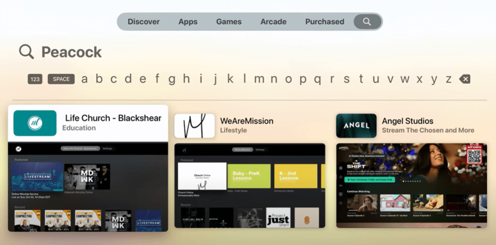The width and height of the screenshot is (496, 245).
Task: Open the Angel Studios app icon
Action: tap(356, 126)
